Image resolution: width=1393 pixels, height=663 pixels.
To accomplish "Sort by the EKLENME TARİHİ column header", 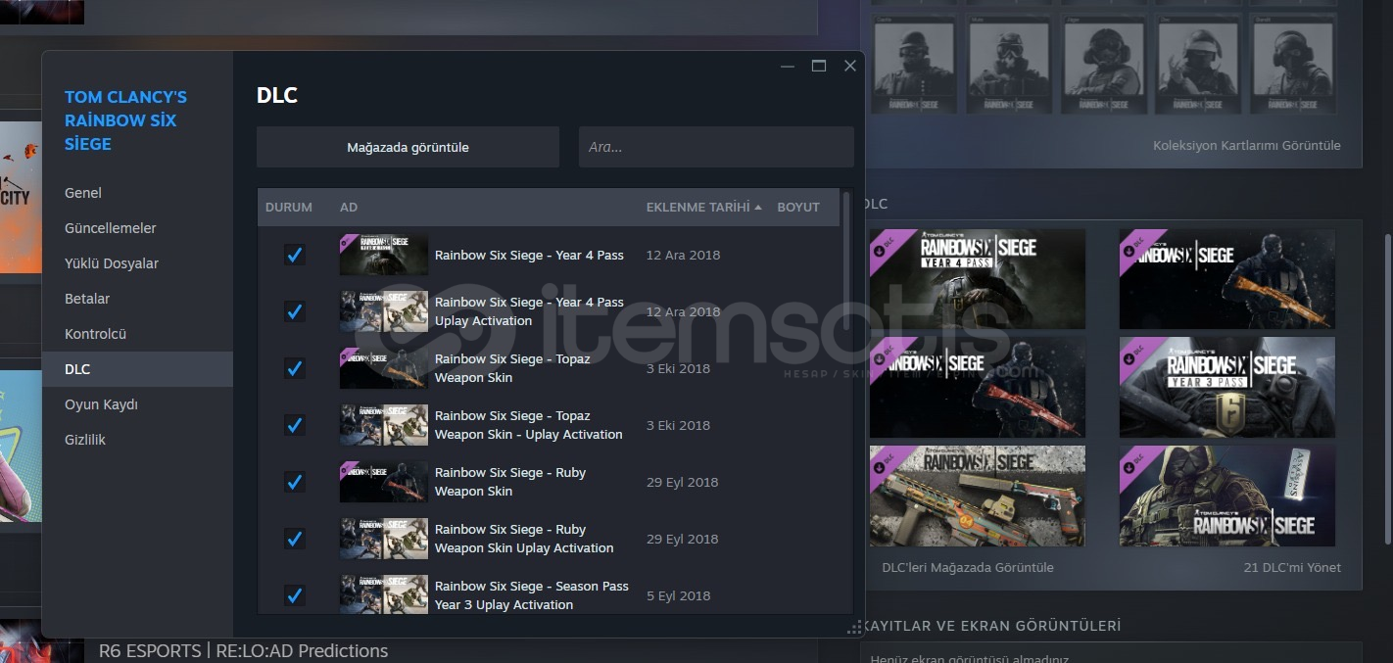I will (x=703, y=208).
